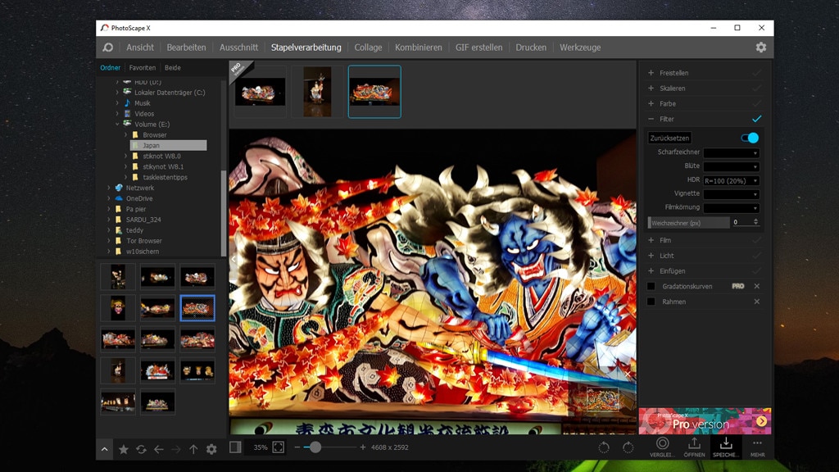
Task: Fit image to screen icon
Action: click(279, 447)
